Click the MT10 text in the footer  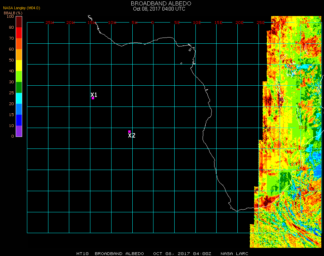coord(82,254)
